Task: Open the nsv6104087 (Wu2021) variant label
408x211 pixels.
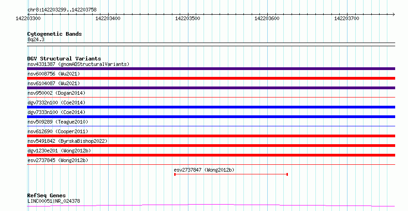Action: point(54,83)
